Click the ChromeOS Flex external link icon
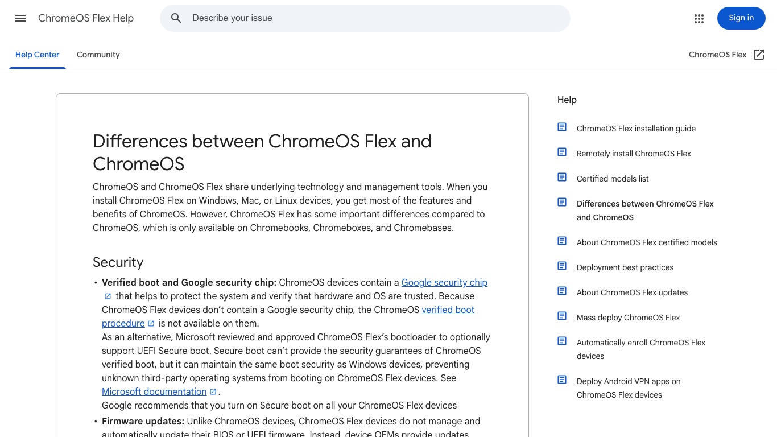 759,55
